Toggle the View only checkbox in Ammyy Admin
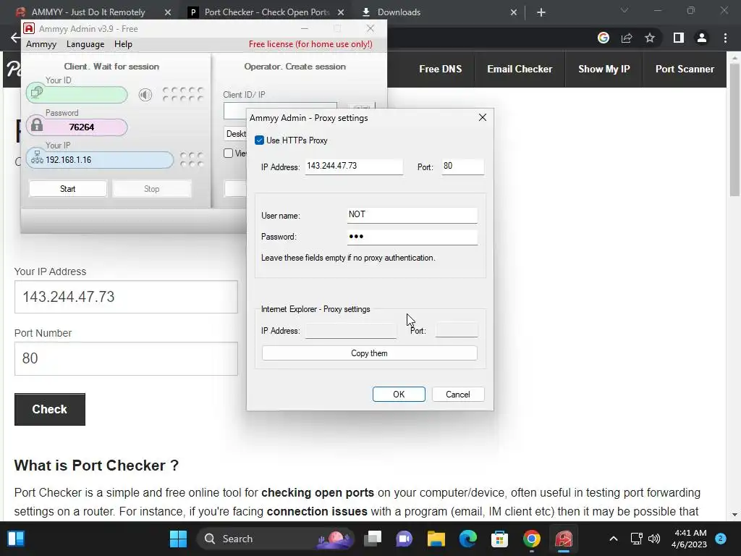This screenshot has height=556, width=741. coord(228,153)
